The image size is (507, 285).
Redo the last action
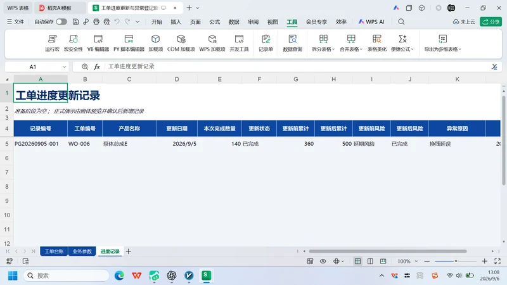point(127,22)
